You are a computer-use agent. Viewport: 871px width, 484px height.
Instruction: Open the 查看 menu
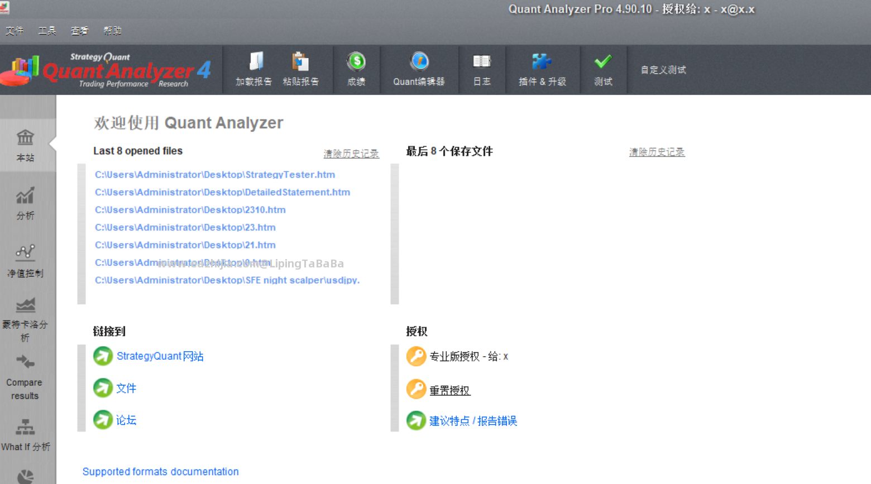(80, 31)
